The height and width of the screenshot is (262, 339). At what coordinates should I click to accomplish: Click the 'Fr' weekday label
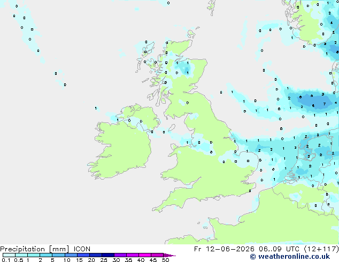[x=198, y=249]
